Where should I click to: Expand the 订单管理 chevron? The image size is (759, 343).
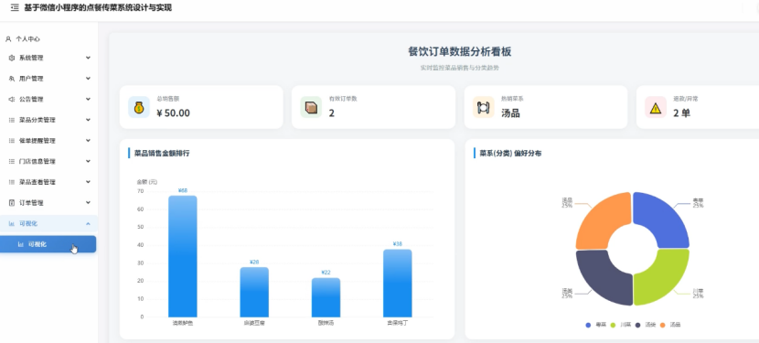pos(88,202)
